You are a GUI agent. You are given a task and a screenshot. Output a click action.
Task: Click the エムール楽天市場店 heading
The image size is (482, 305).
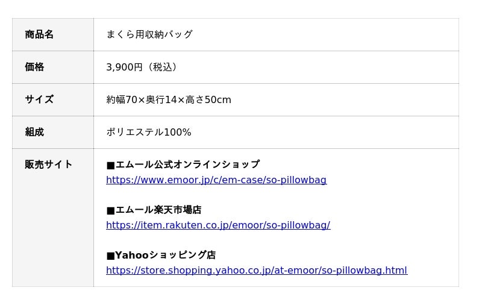pos(158,210)
